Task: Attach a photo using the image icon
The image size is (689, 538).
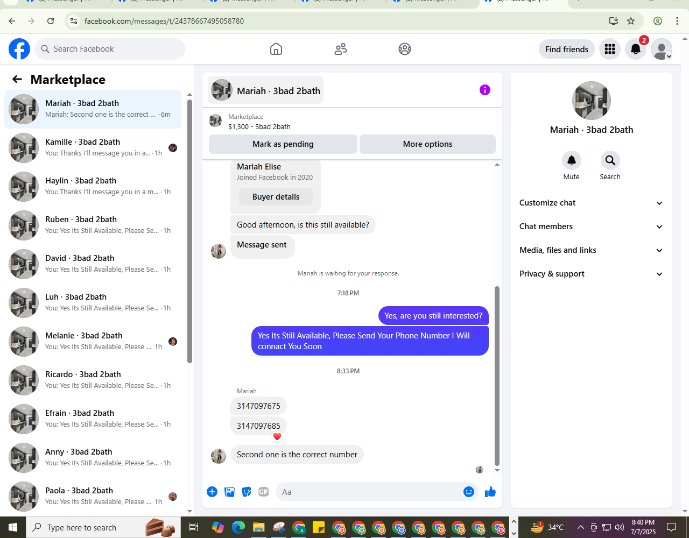Action: pos(229,492)
